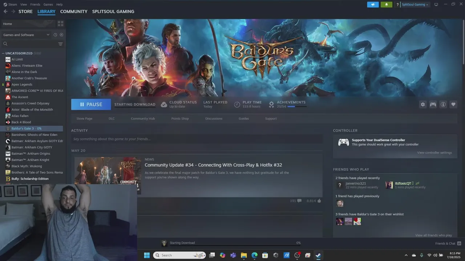Select Atlas Fallen in library list
The height and width of the screenshot is (261, 465).
pyautogui.click(x=20, y=116)
